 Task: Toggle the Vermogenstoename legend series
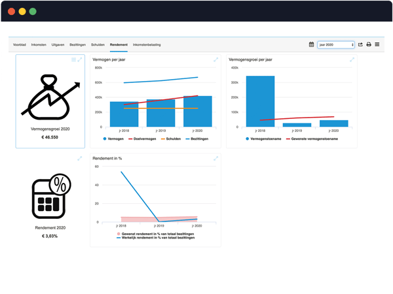pyautogui.click(x=263, y=139)
